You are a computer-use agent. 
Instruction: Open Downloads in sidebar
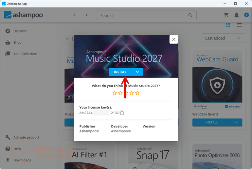click(22, 160)
